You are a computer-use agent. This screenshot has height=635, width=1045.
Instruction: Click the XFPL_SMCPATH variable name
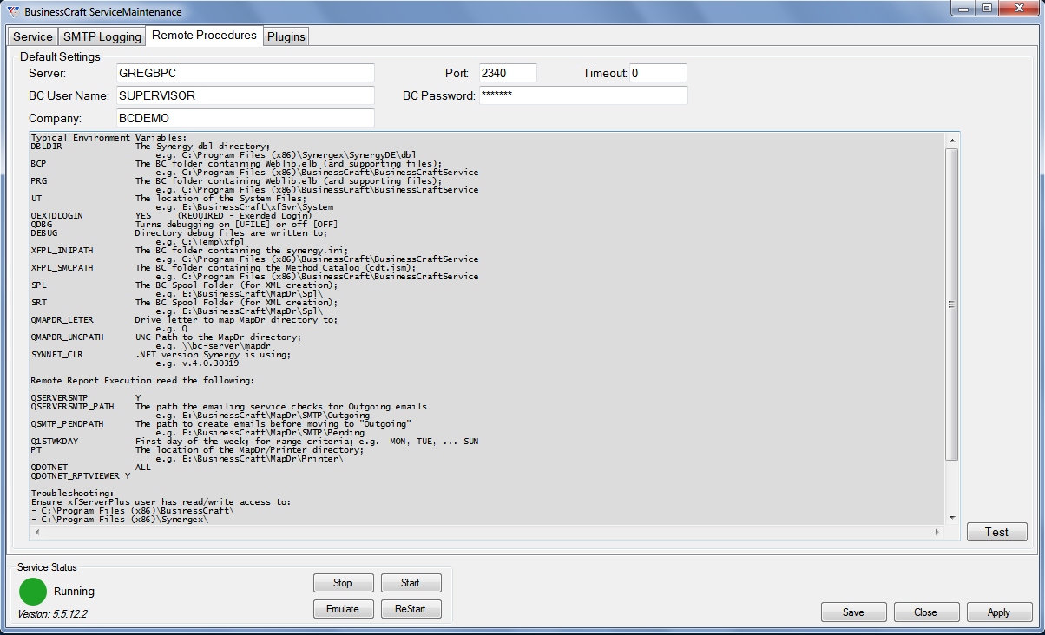[62, 268]
